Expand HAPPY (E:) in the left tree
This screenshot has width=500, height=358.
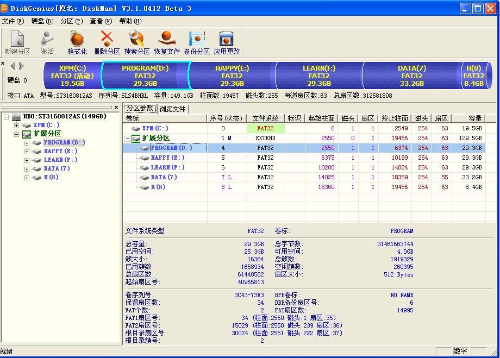(x=27, y=152)
